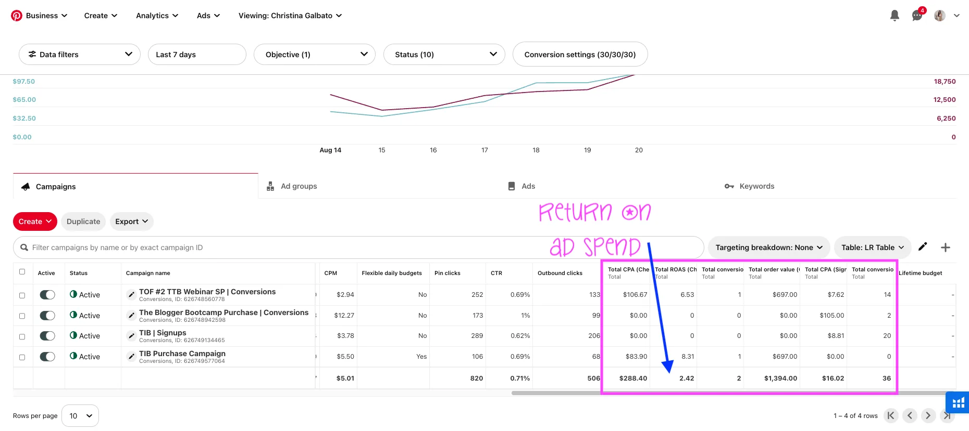Image resolution: width=969 pixels, height=431 pixels.
Task: Click the plus icon next to the table selector
Action: point(946,247)
